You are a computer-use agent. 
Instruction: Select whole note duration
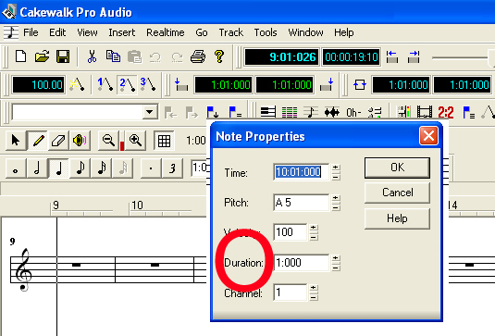pyautogui.click(x=16, y=168)
